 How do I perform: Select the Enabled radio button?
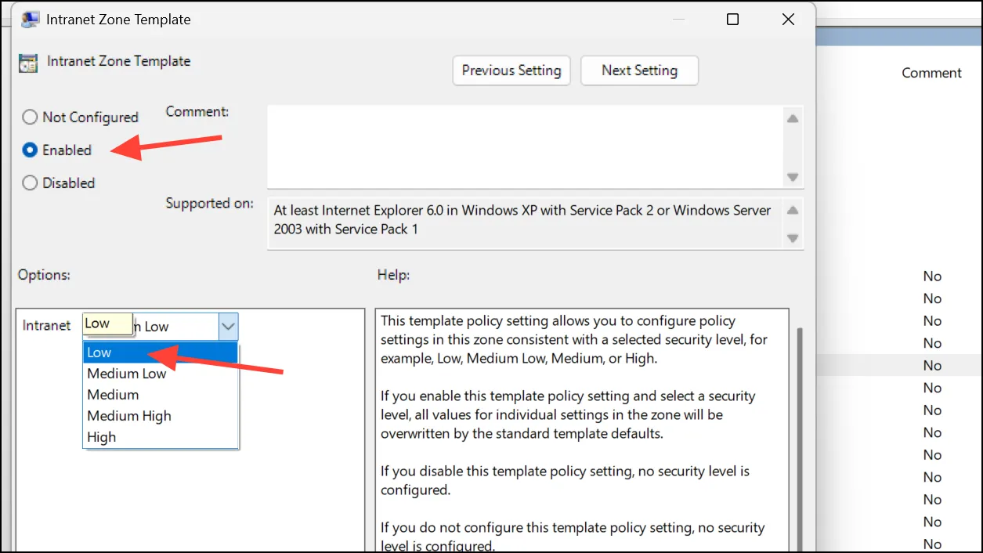(x=30, y=150)
